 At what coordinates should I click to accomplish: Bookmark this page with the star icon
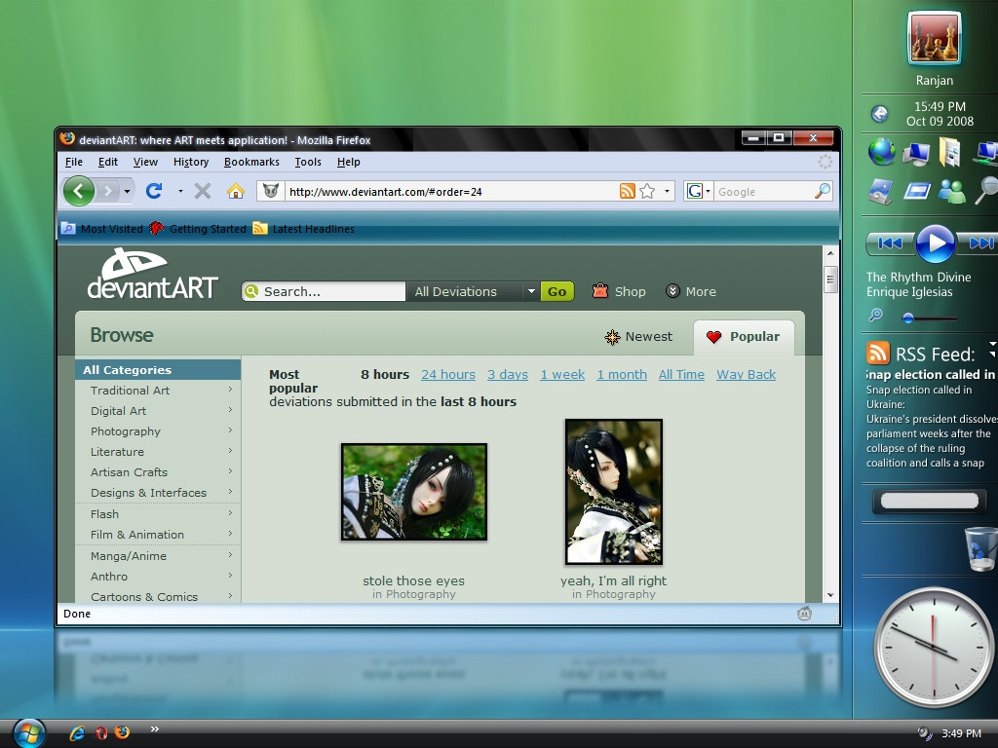tap(647, 191)
